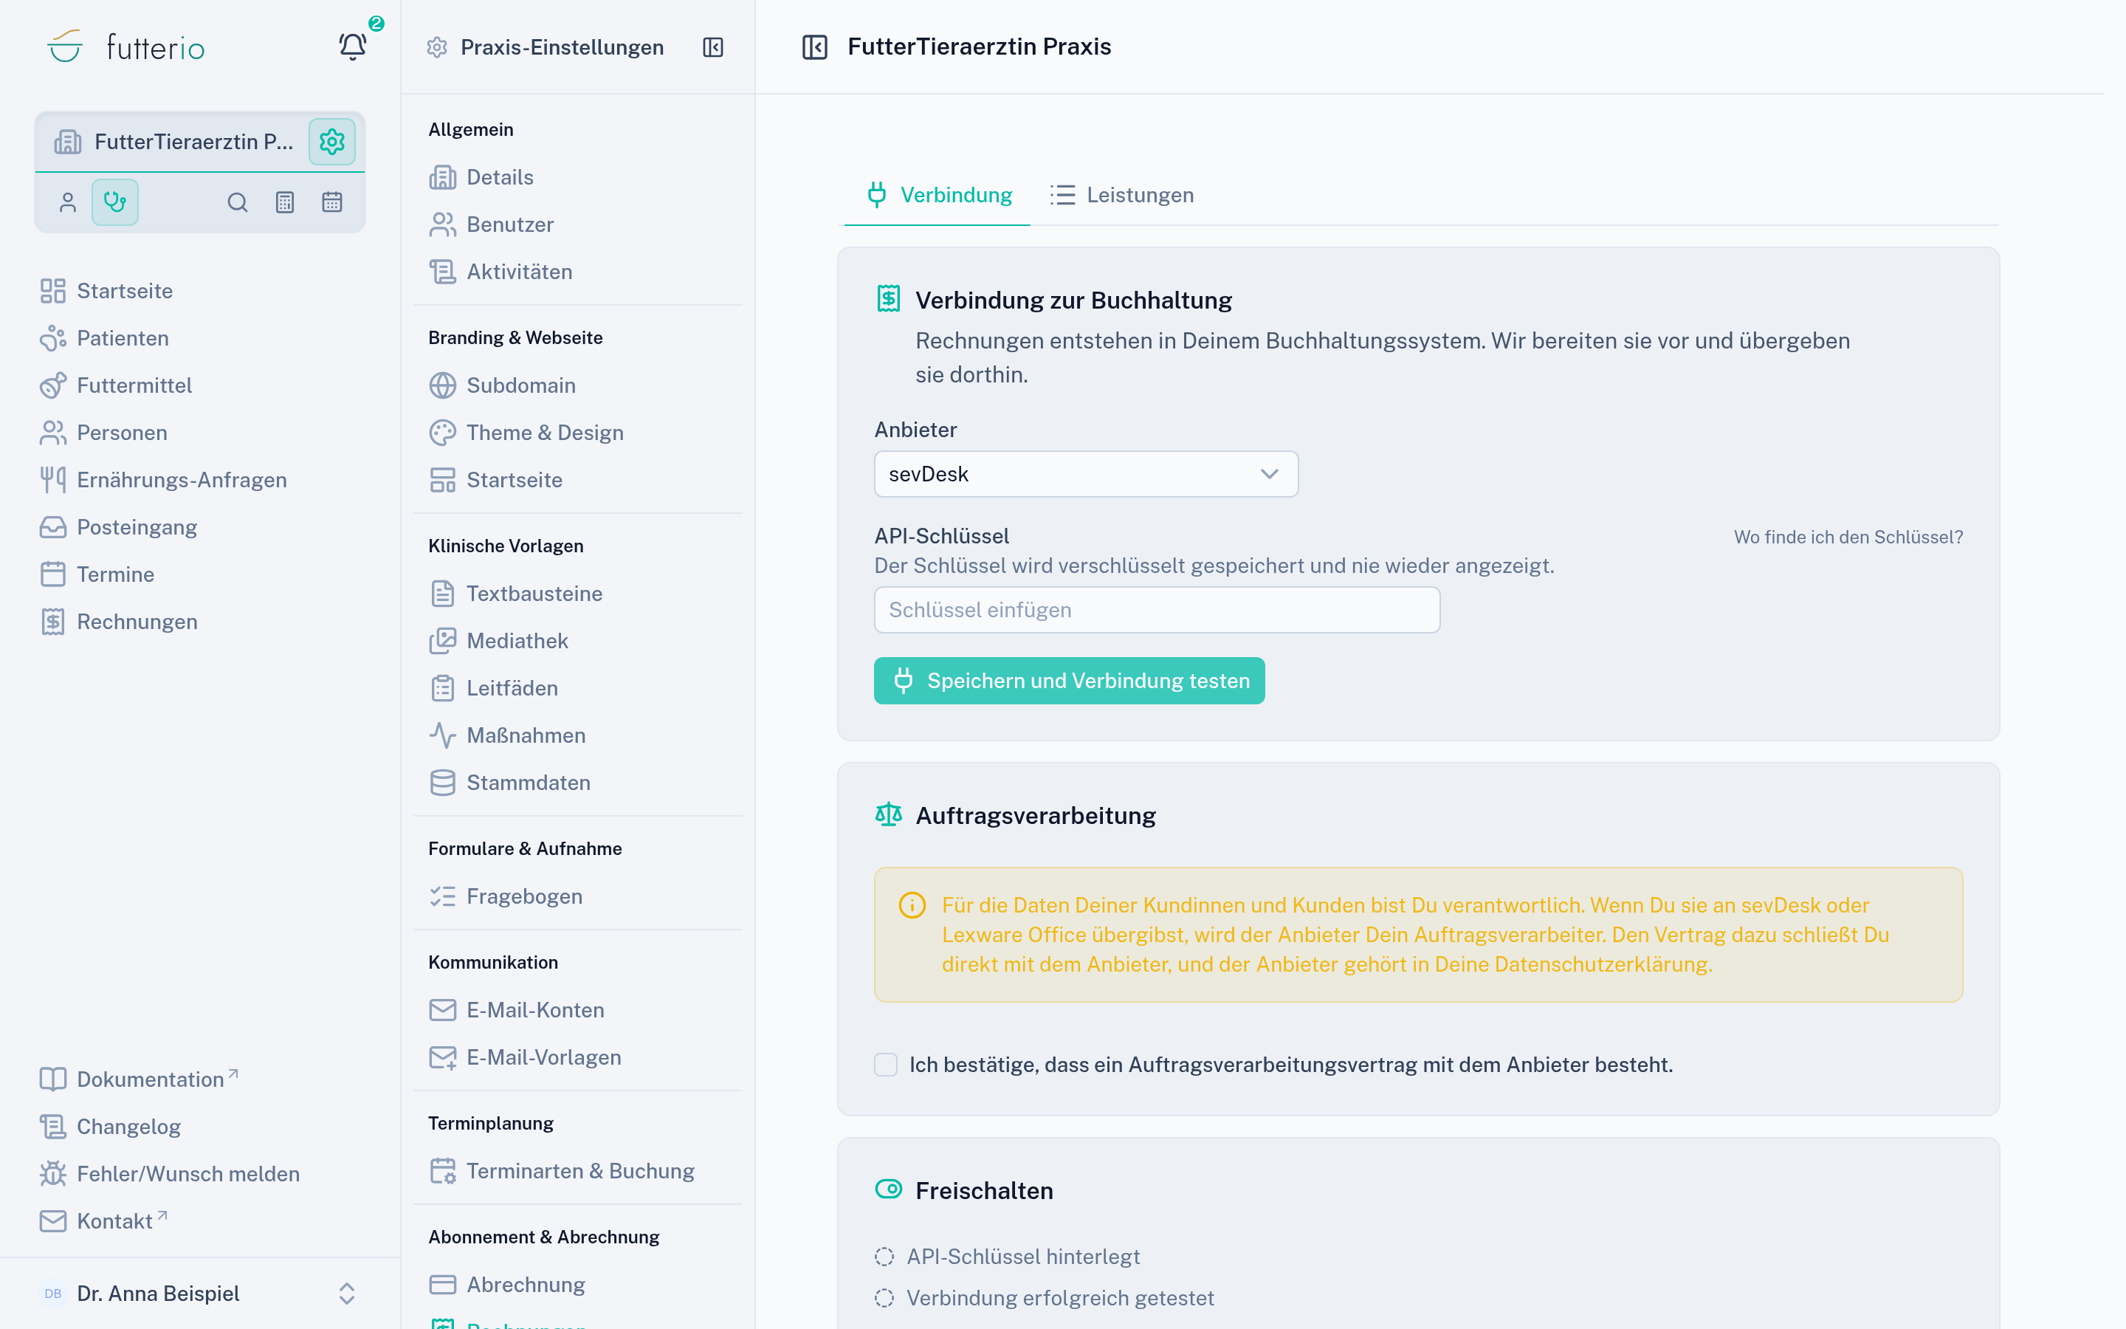Select the person icon under the practice name
The width and height of the screenshot is (2126, 1329).
pos(68,202)
